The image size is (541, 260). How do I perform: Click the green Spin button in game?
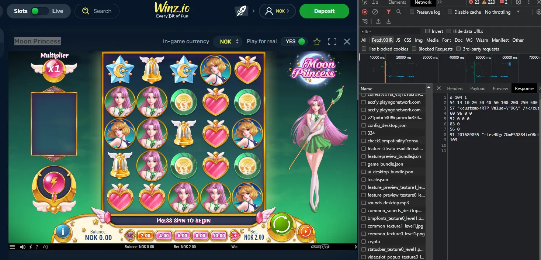click(282, 224)
